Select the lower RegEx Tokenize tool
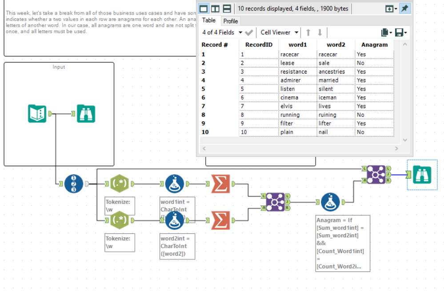The width and height of the screenshot is (444, 291). (x=120, y=220)
